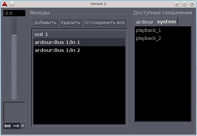Click the Удалить button
197x136 pixels.
tap(71, 23)
